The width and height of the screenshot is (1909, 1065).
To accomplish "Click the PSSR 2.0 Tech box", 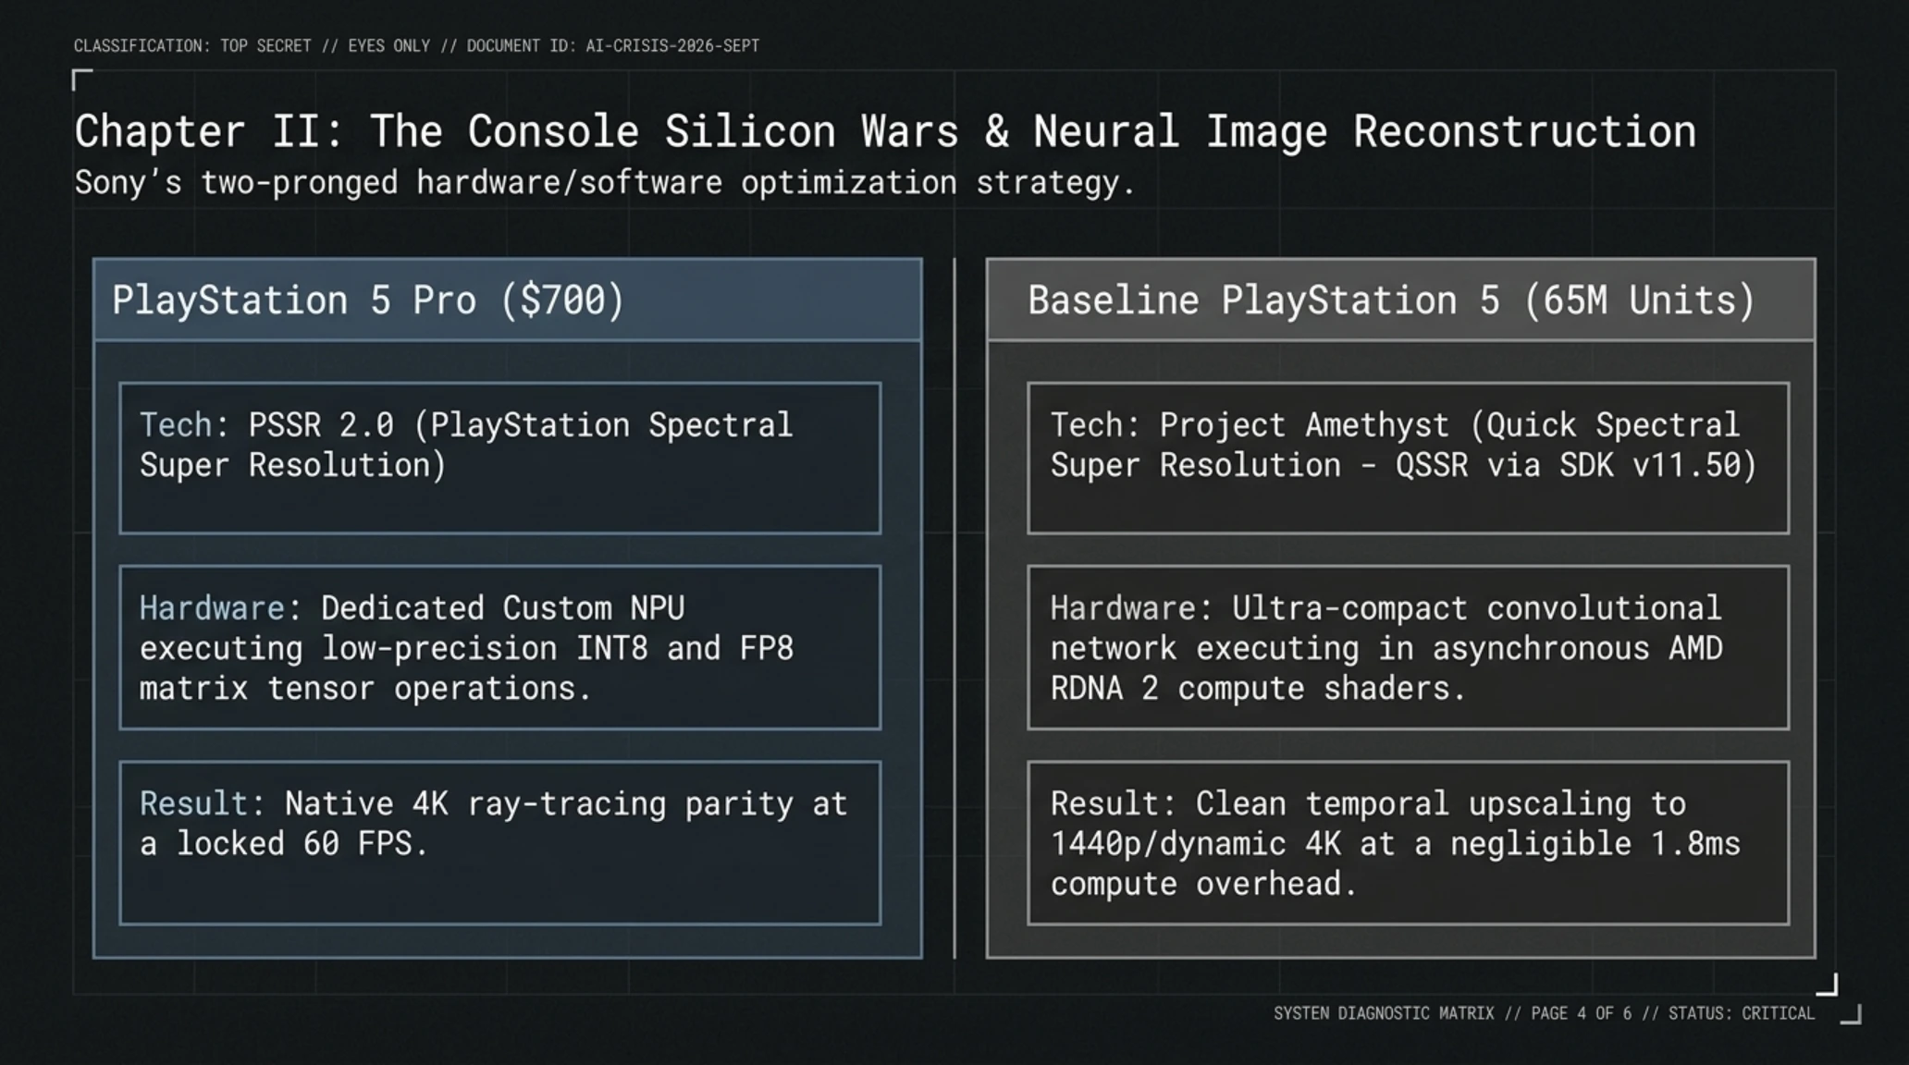I will pos(500,458).
